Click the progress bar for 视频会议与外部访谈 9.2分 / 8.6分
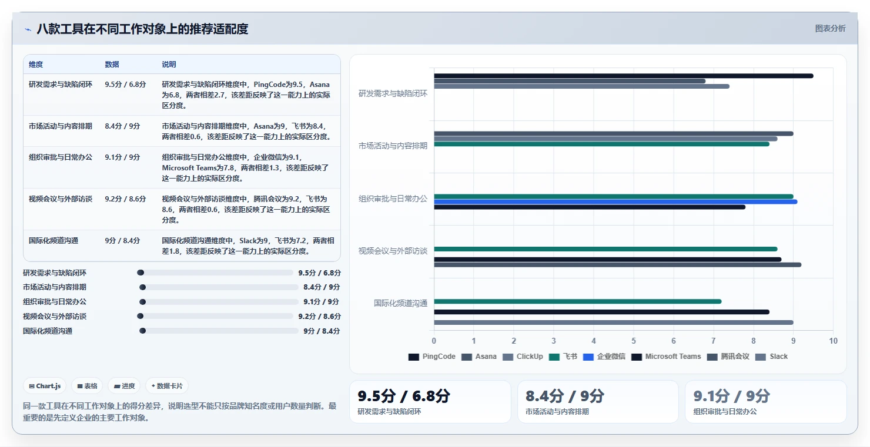Screen dimensions: 870x447 [x=215, y=316]
